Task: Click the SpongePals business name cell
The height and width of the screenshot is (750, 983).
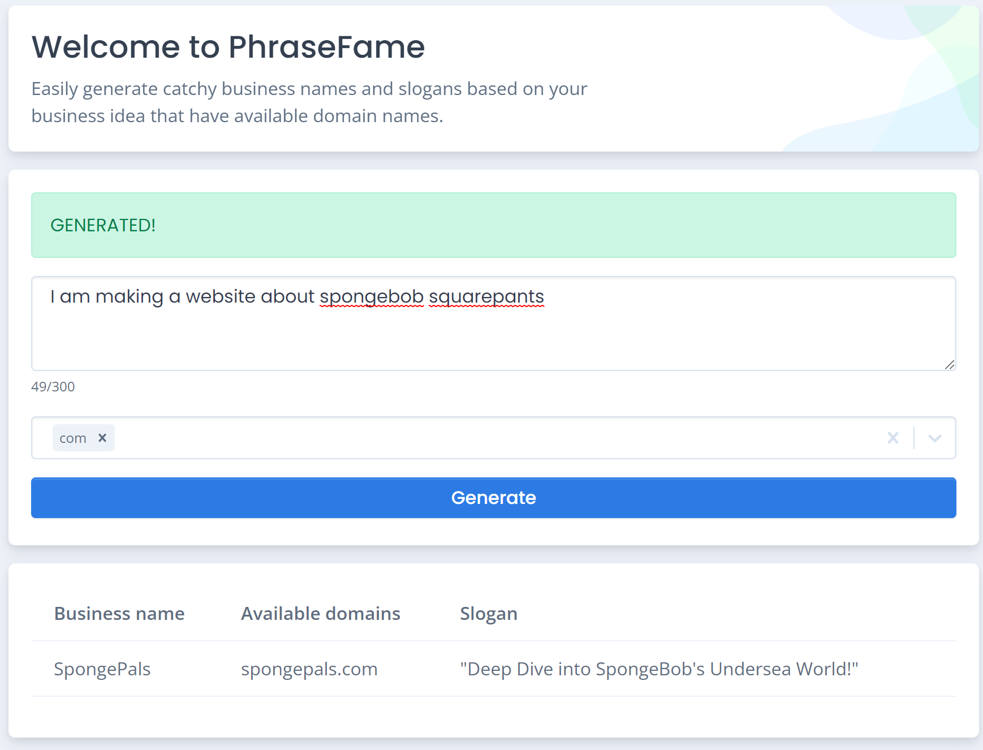Action: (x=102, y=669)
